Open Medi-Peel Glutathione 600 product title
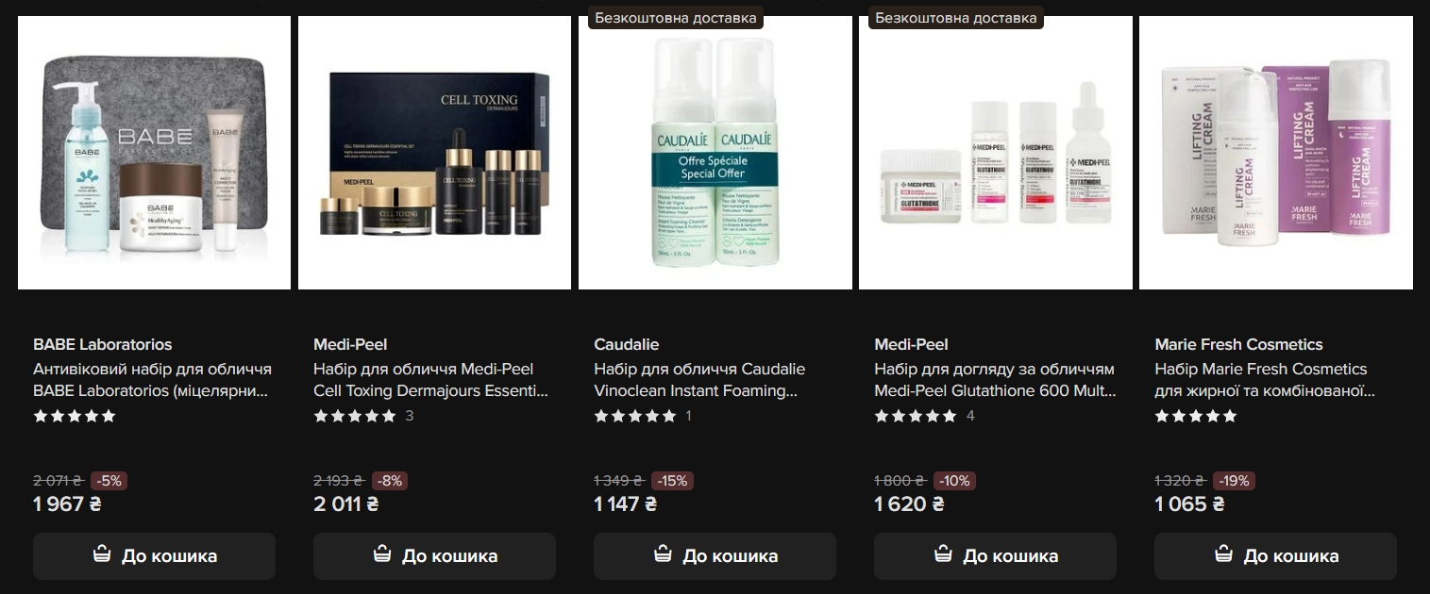 pos(995,380)
